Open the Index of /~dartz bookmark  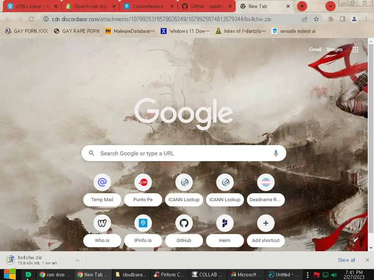pyautogui.click(x=240, y=31)
